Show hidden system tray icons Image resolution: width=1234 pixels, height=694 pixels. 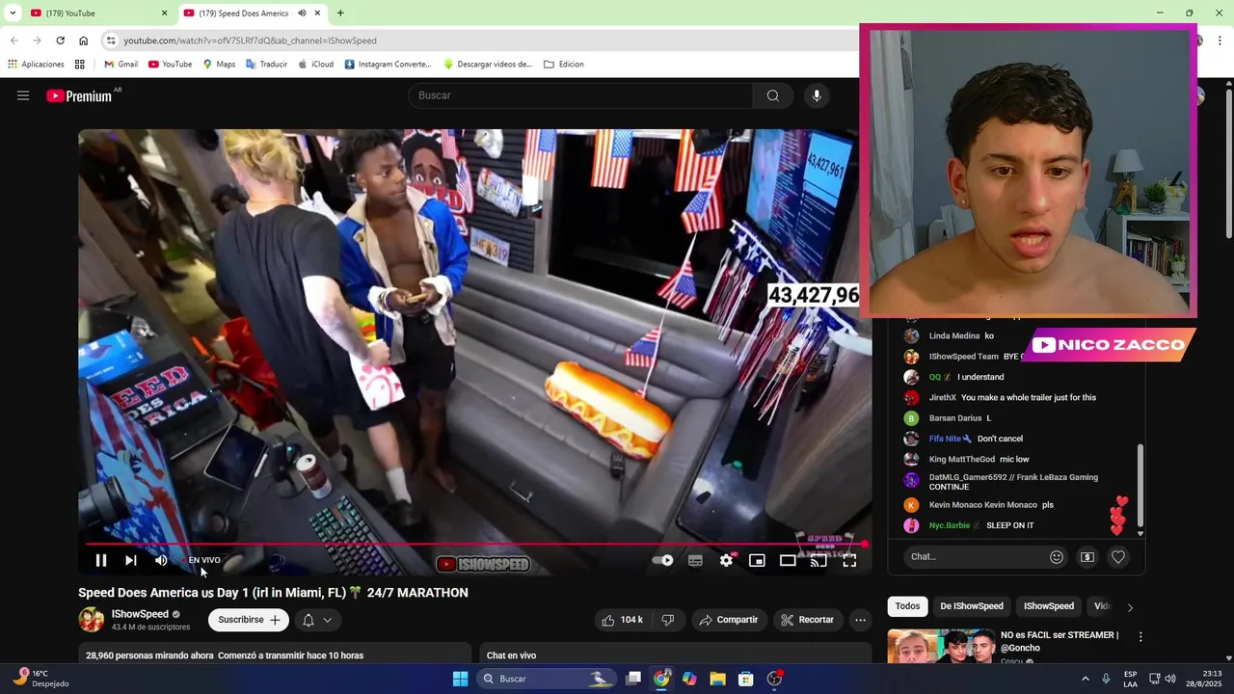point(1085,679)
